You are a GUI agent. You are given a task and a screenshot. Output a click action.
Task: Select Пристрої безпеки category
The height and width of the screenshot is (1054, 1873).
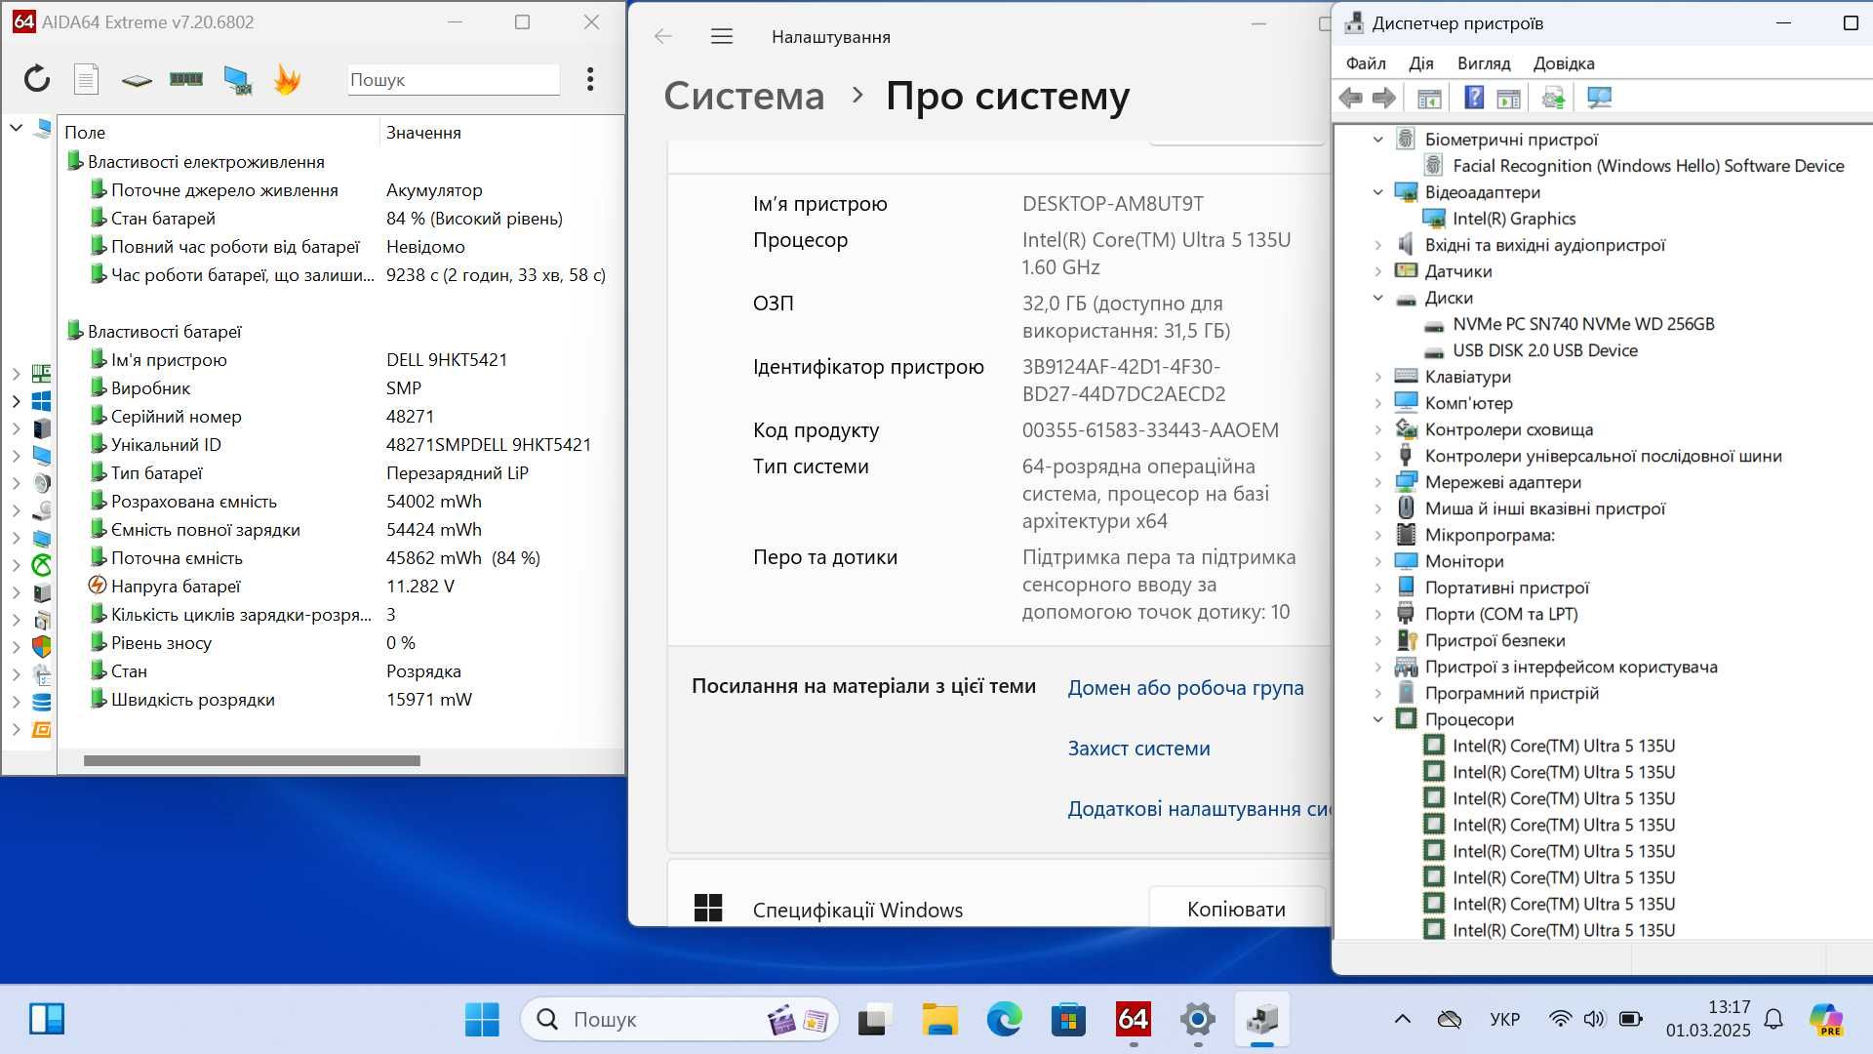[x=1494, y=640]
